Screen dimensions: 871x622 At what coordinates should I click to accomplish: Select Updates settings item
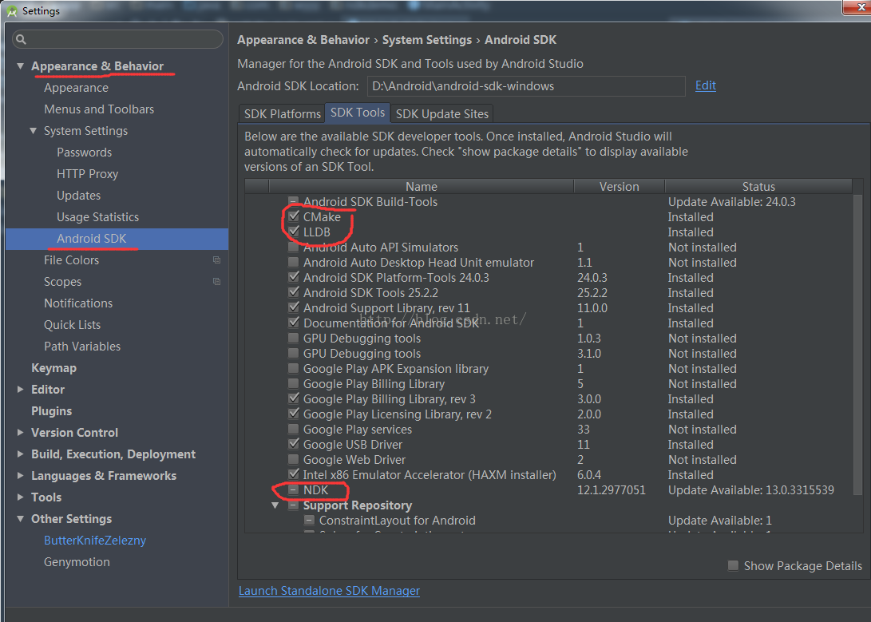click(78, 196)
